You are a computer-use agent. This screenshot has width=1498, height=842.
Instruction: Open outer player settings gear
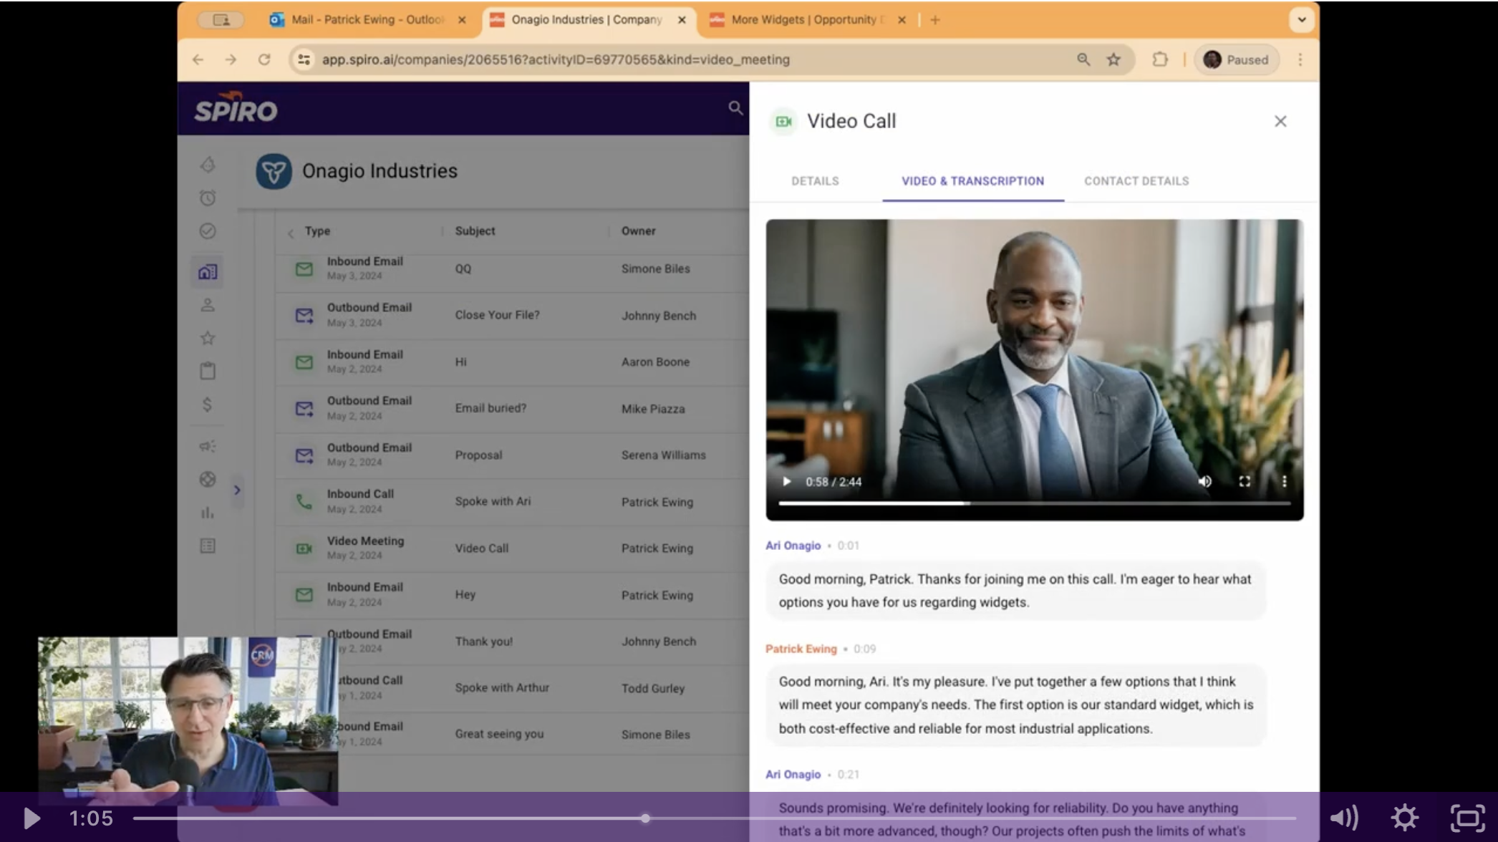(x=1404, y=818)
